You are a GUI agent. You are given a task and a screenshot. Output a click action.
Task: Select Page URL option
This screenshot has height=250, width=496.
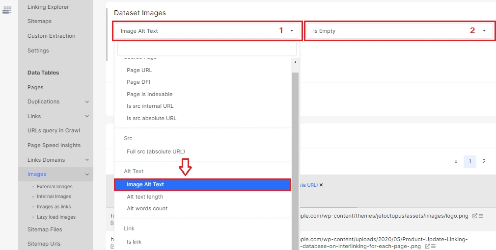click(x=139, y=70)
